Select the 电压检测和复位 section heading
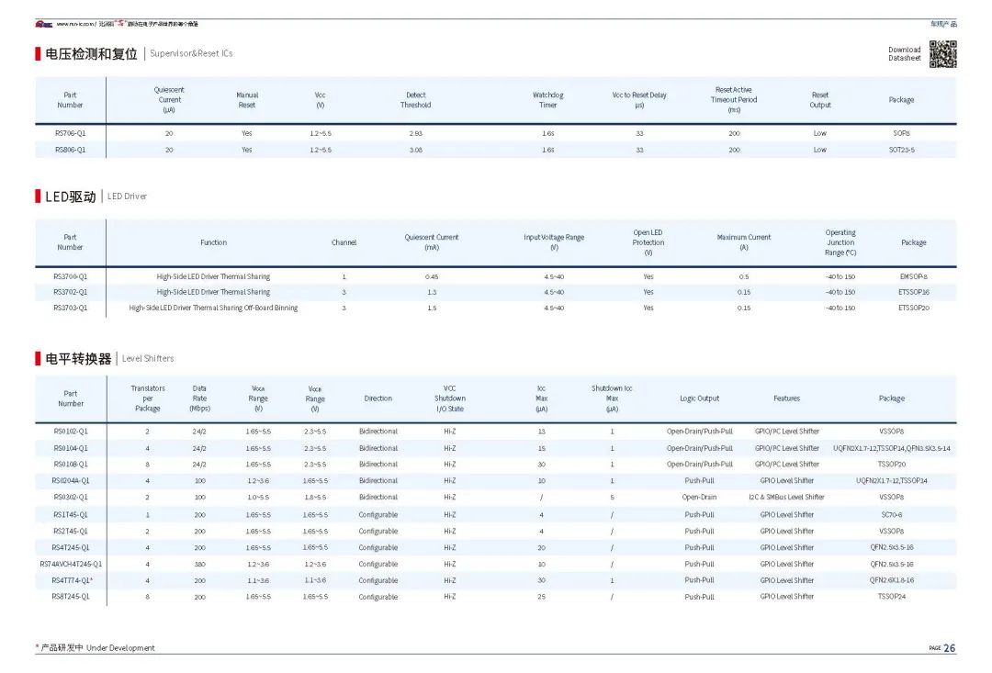The height and width of the screenshot is (673, 992). click(91, 54)
